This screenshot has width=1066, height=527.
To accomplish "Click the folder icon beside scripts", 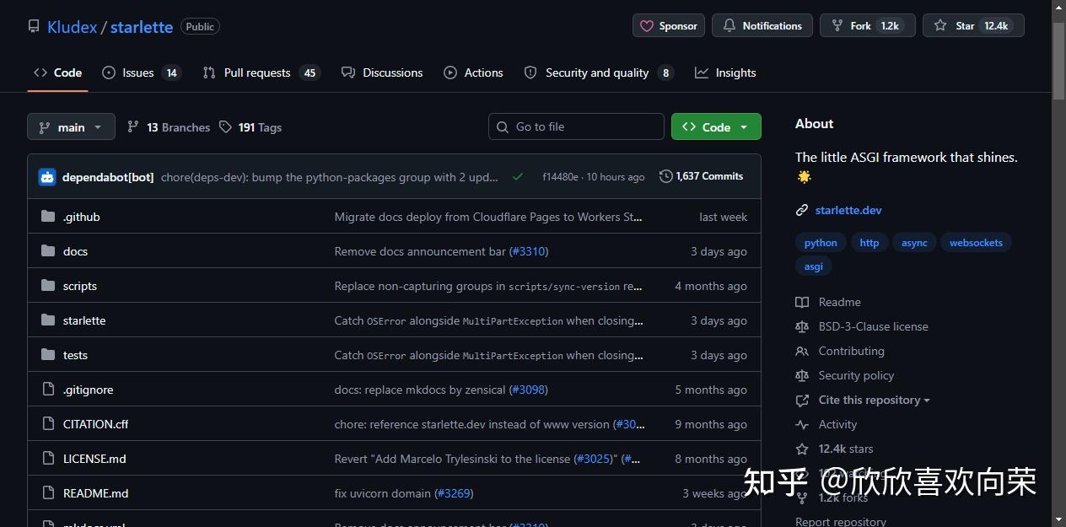I will 48,286.
